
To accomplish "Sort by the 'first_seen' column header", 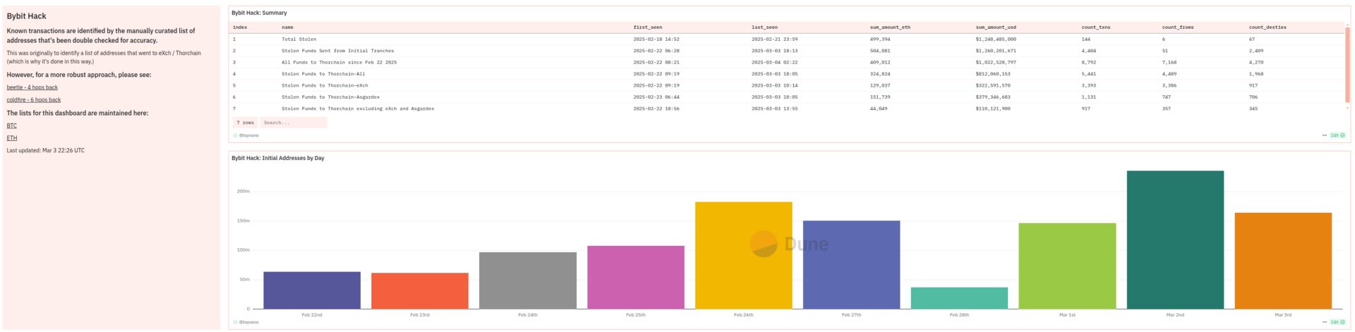I will [x=648, y=27].
